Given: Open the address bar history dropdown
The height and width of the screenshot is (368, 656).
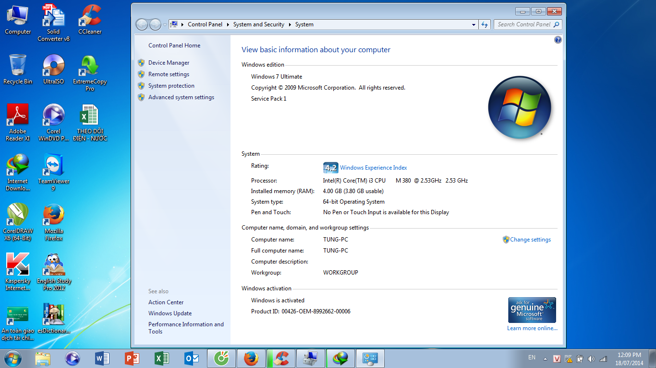Looking at the screenshot, I should 474,24.
